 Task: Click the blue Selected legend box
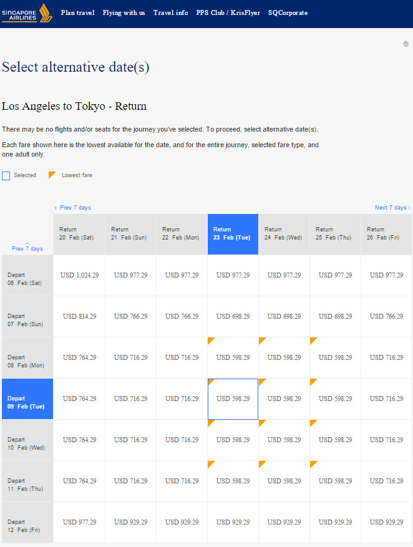[x=6, y=175]
